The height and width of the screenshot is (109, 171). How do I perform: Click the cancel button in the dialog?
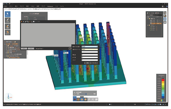coord(95,63)
